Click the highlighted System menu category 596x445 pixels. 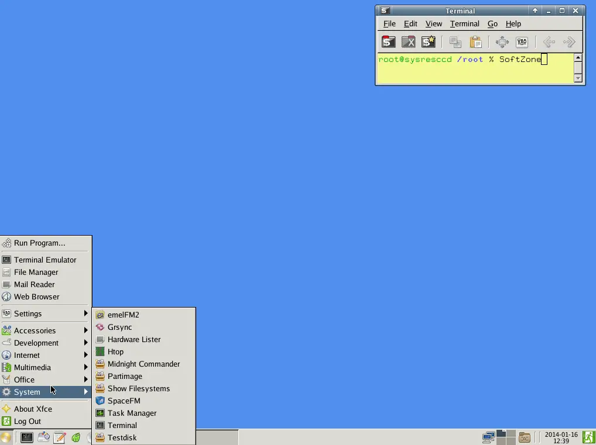(x=46, y=392)
